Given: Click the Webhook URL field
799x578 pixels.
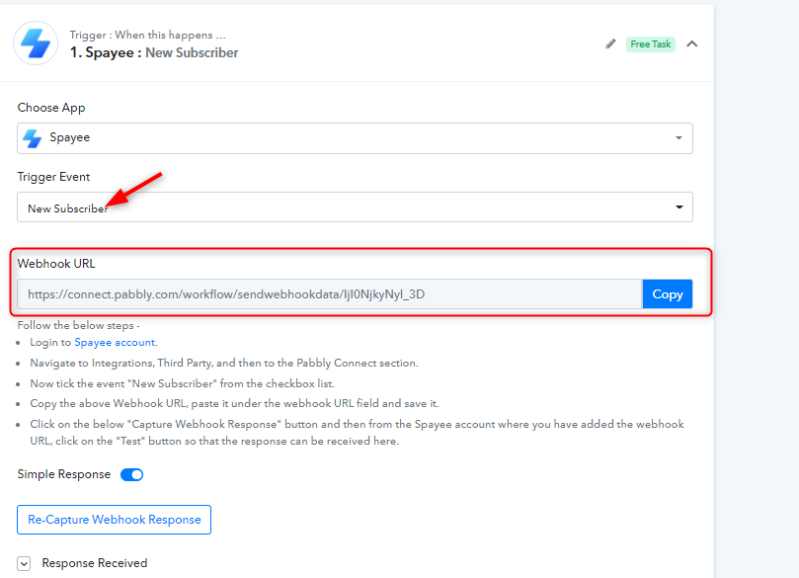Looking at the screenshot, I should click(330, 294).
